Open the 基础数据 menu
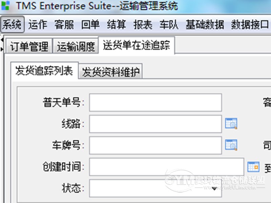This screenshot has height=203, width=271. click(x=205, y=24)
